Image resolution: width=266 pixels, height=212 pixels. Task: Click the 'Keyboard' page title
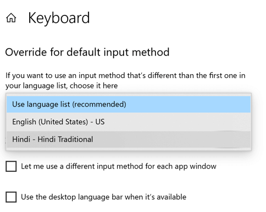point(59,18)
